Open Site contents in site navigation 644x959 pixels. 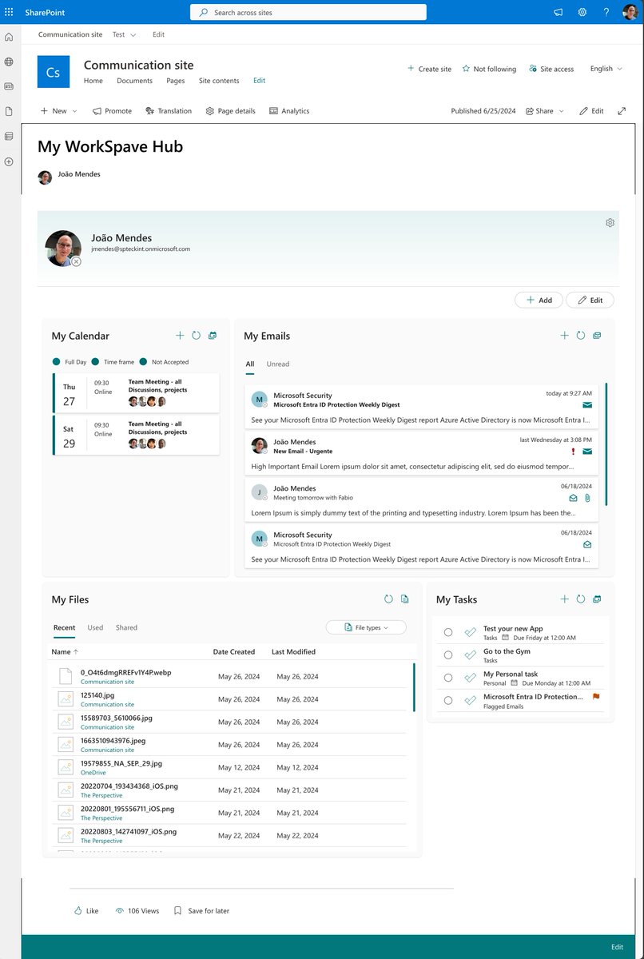[x=219, y=81]
